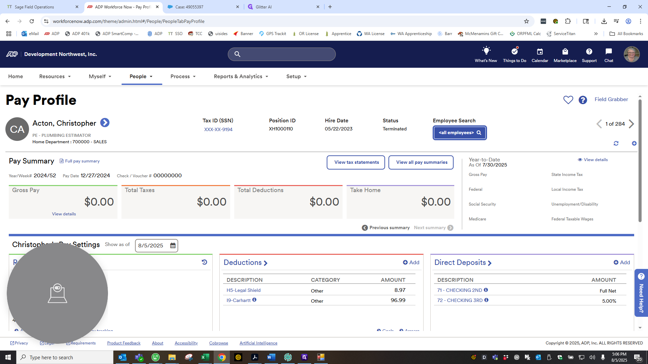The height and width of the screenshot is (364, 648).
Task: Show info for 72 - CHECKING 3RD
Action: 486,300
